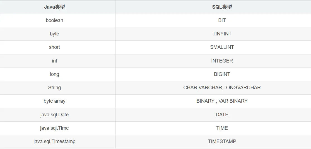Click the TIMESTAMP SQL type cell
The image size is (311, 149).
point(222,141)
